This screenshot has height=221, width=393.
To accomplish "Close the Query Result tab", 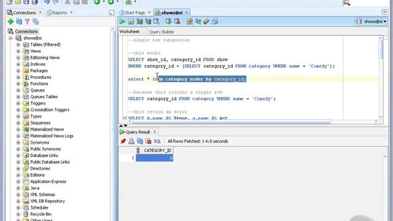I will point(155,131).
